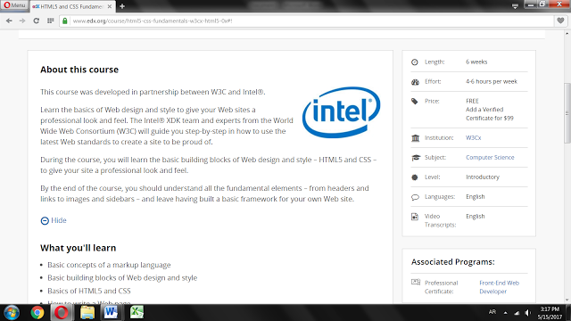Bookmark page with the heart icon

point(560,21)
